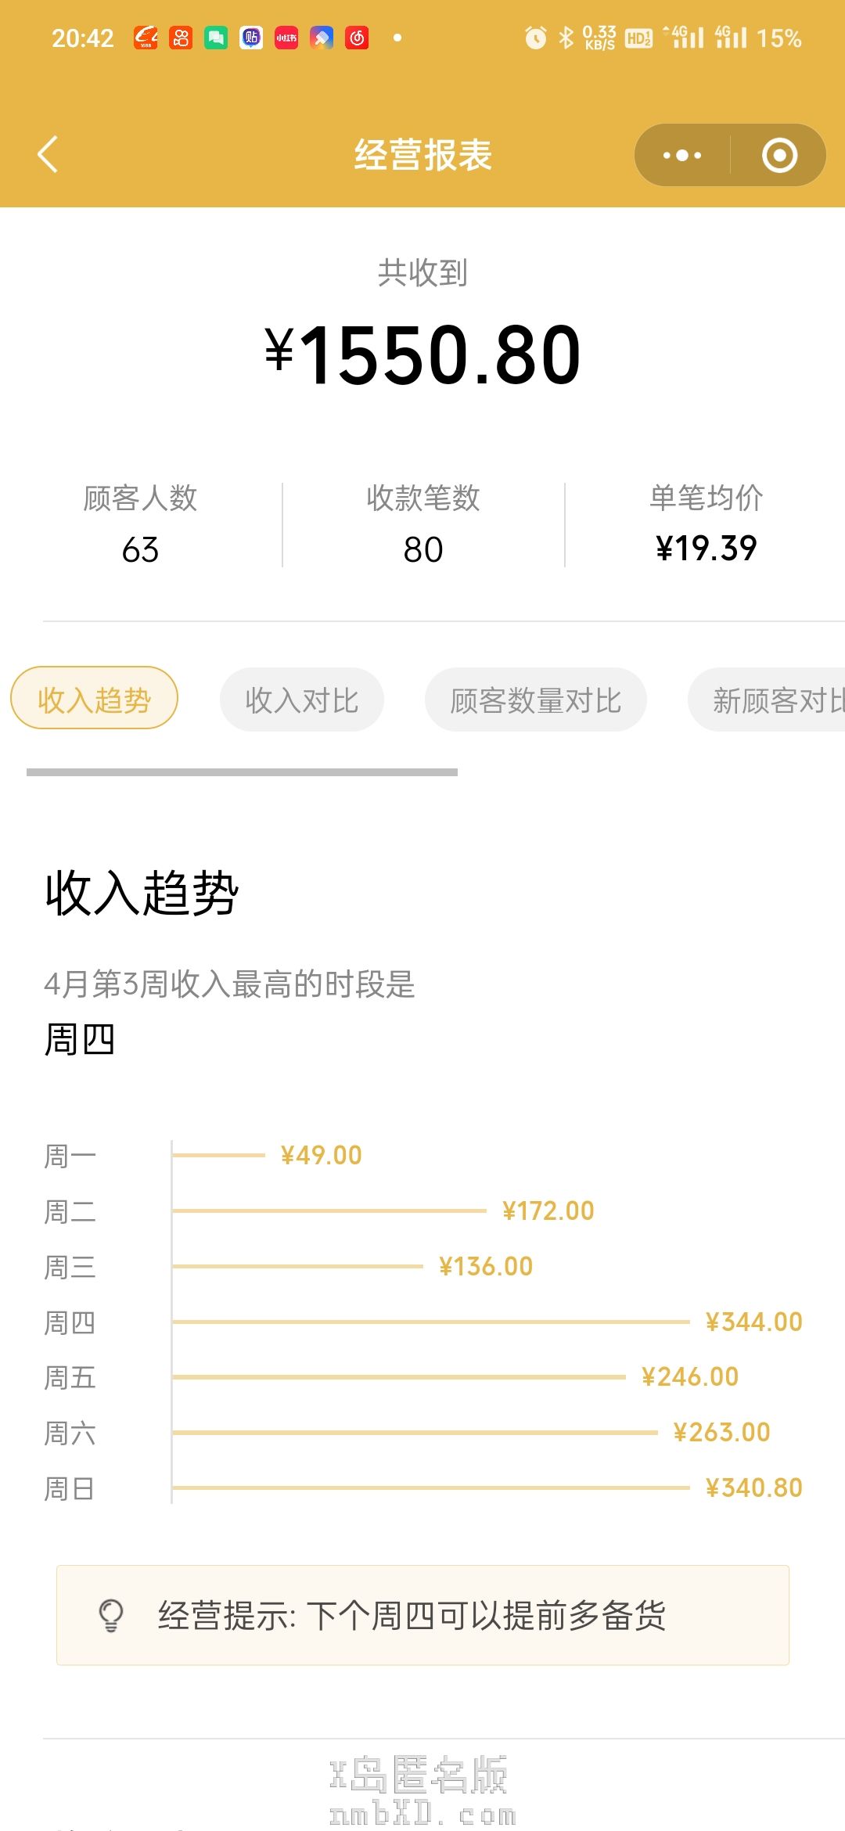Tap the 周日 ¥340.80 revenue bar
845x1831 pixels.
(430, 1487)
